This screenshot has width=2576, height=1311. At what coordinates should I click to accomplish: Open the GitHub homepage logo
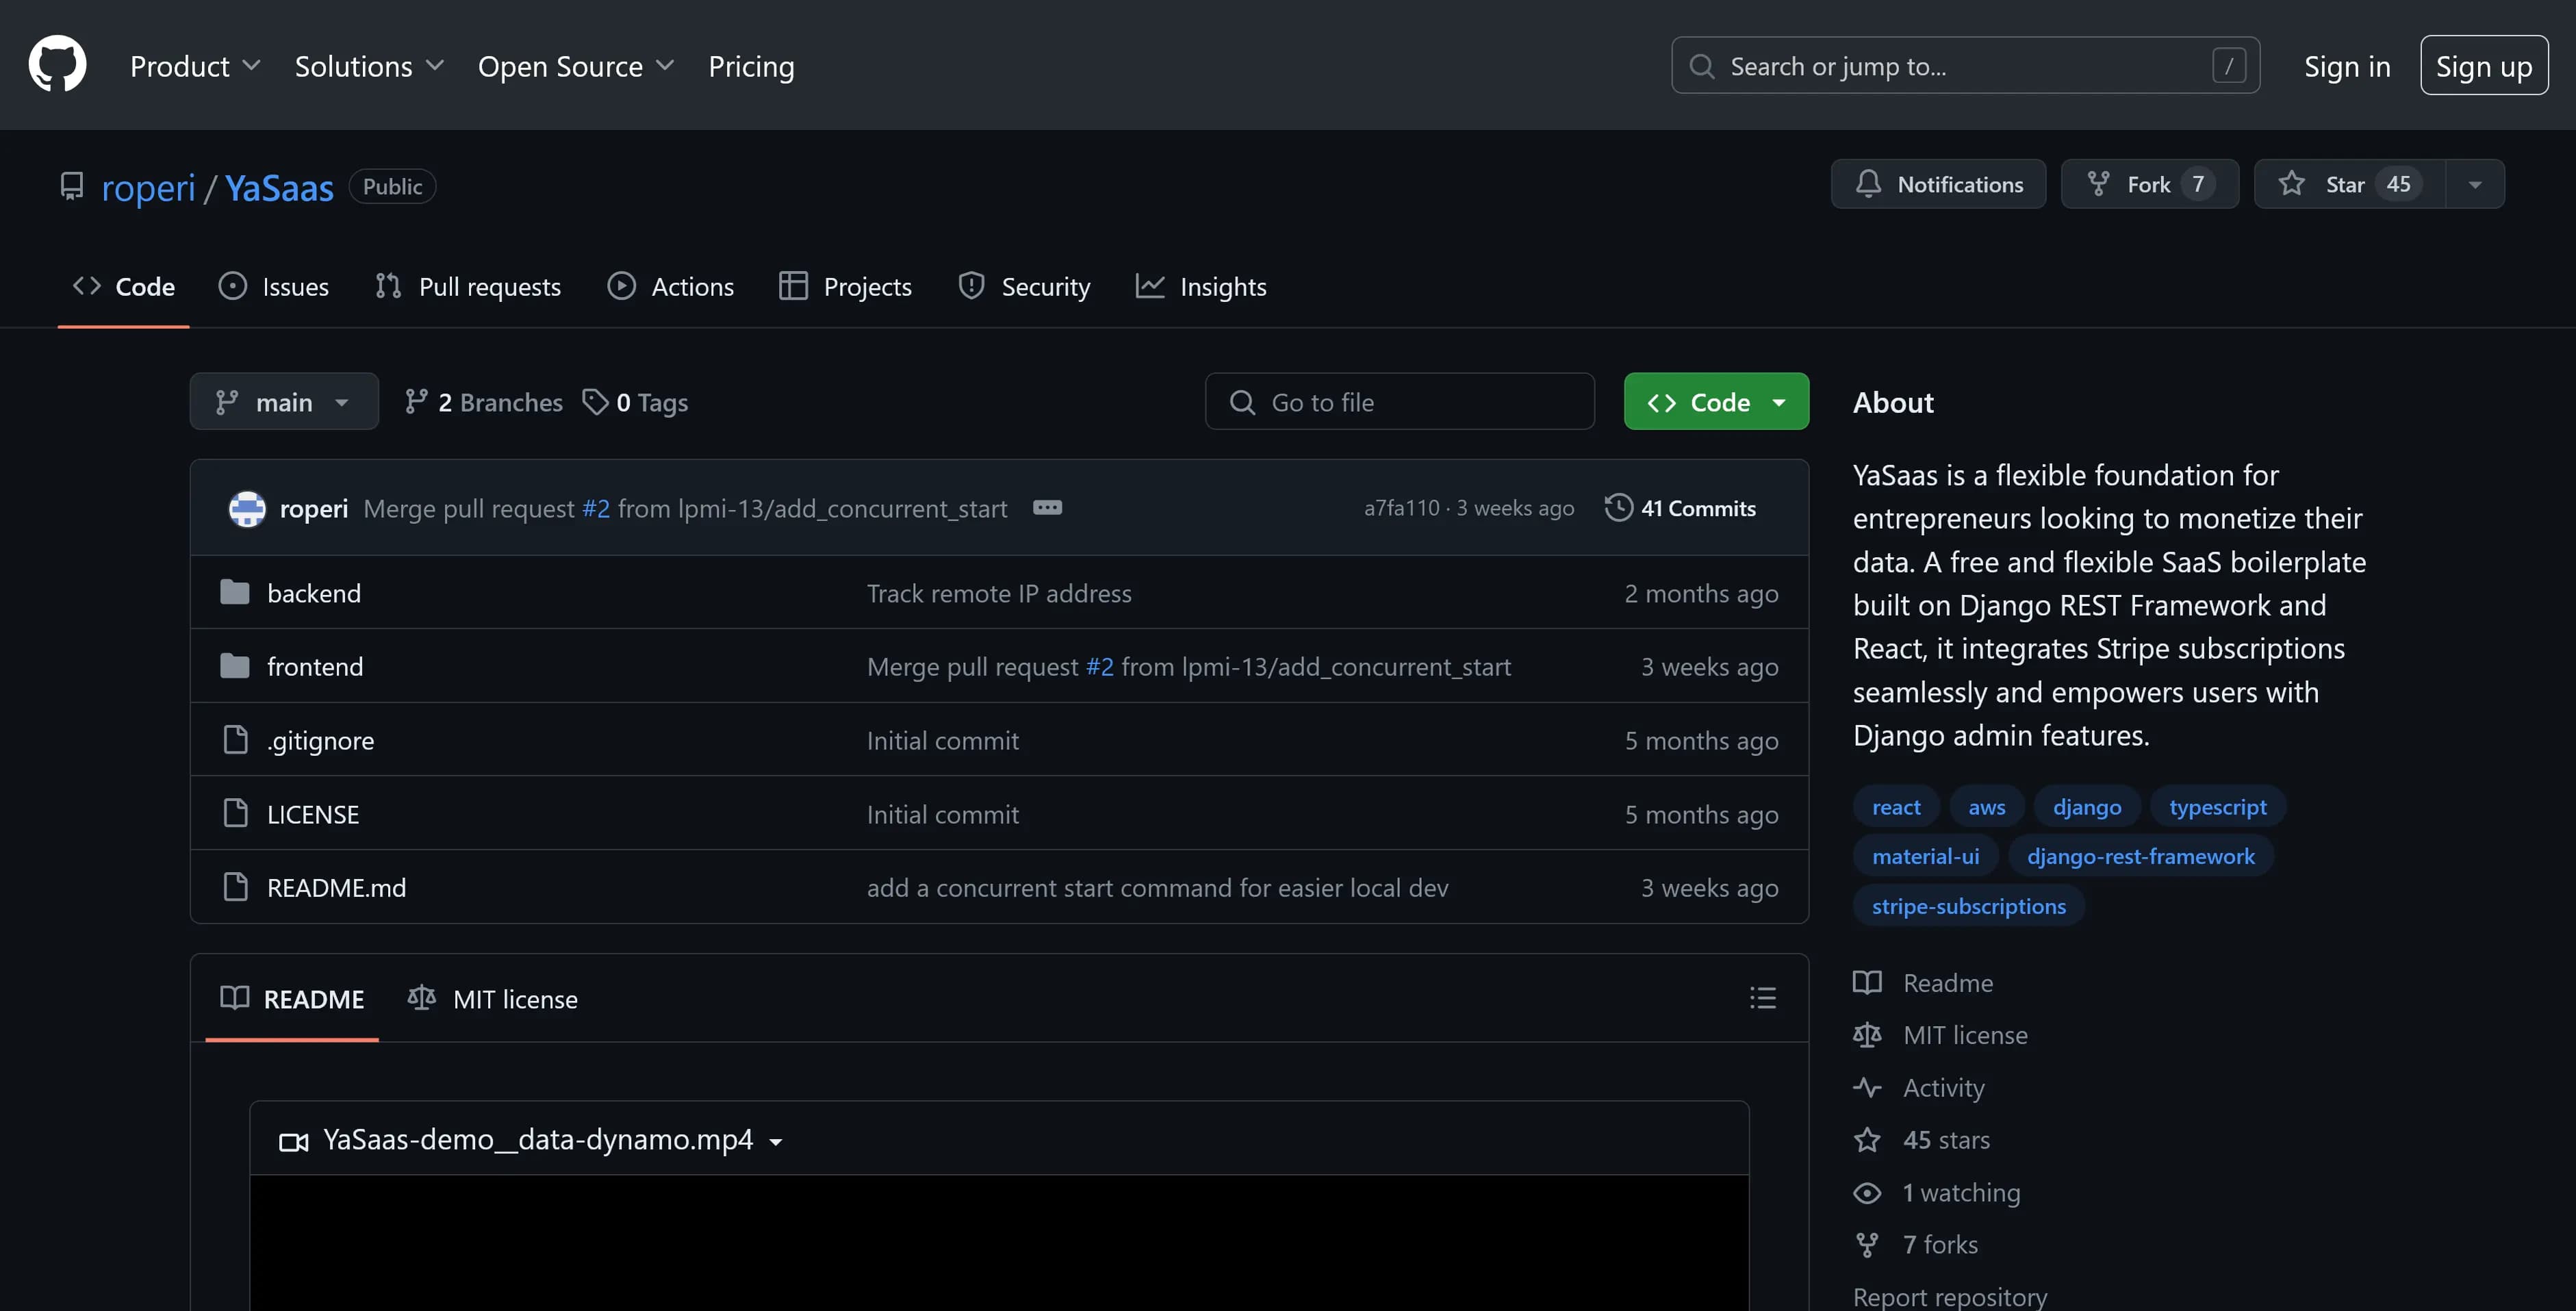click(57, 65)
